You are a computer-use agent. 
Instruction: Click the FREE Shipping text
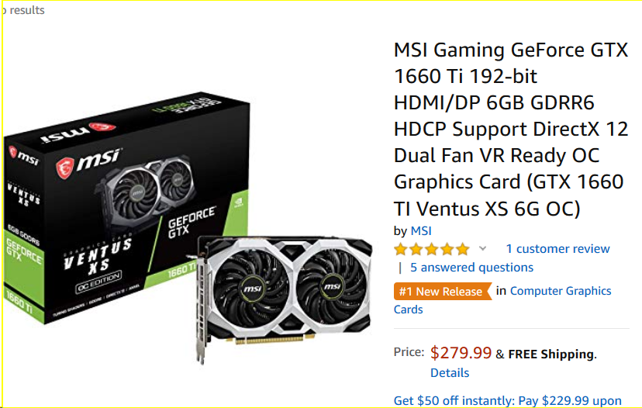[x=551, y=354]
